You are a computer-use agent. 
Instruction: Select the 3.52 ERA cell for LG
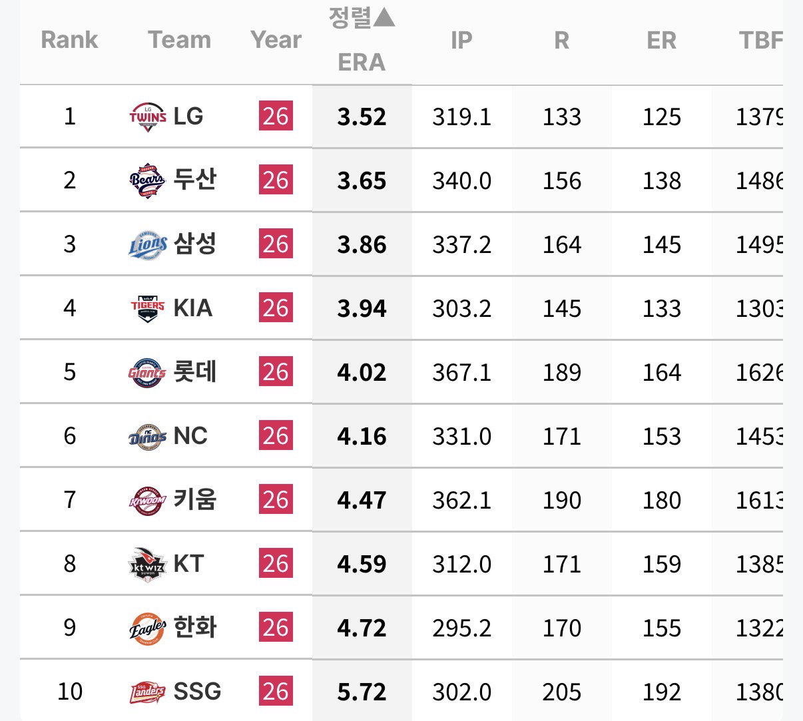pos(362,117)
